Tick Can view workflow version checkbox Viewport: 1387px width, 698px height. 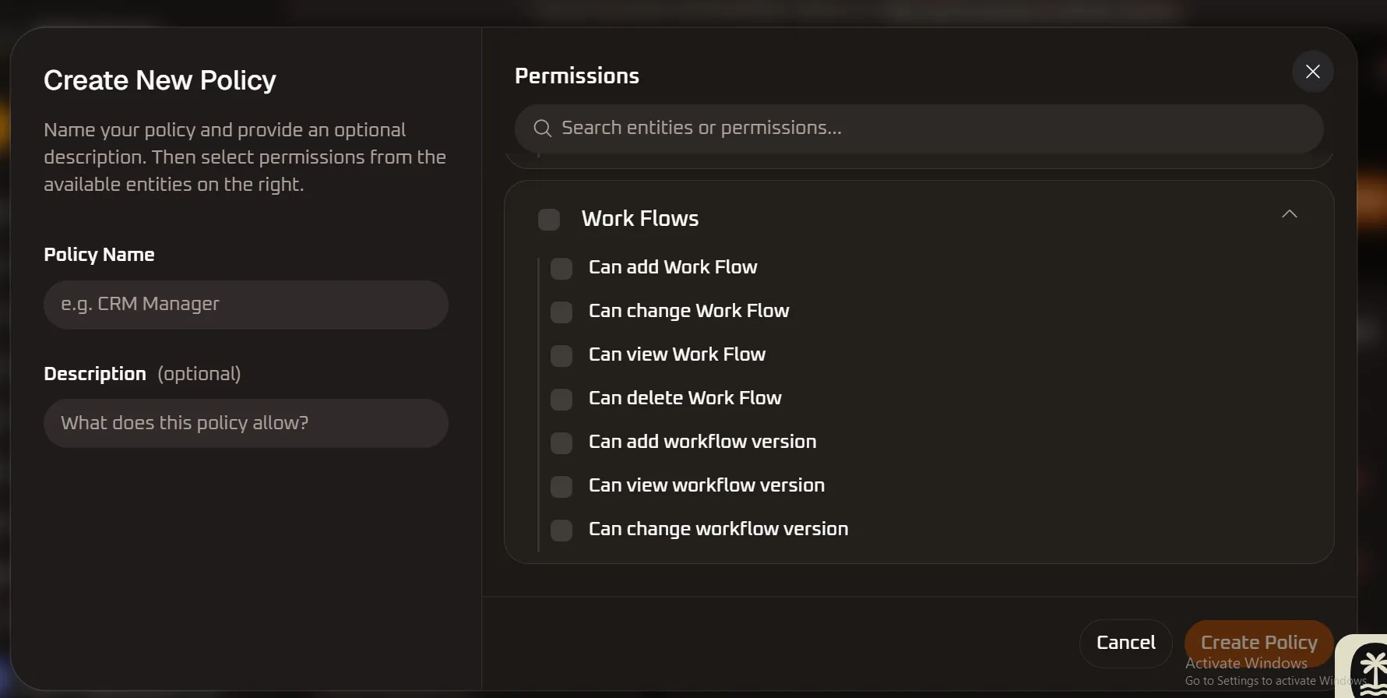561,487
